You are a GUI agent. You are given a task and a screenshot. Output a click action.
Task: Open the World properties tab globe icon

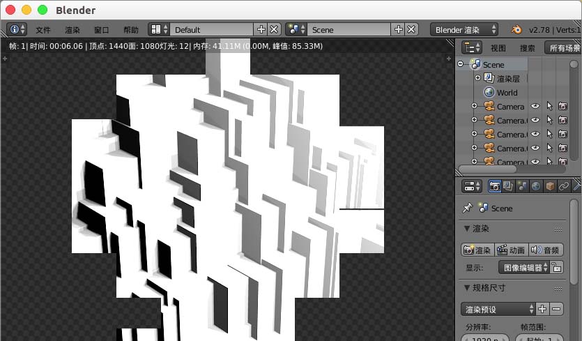coord(536,186)
